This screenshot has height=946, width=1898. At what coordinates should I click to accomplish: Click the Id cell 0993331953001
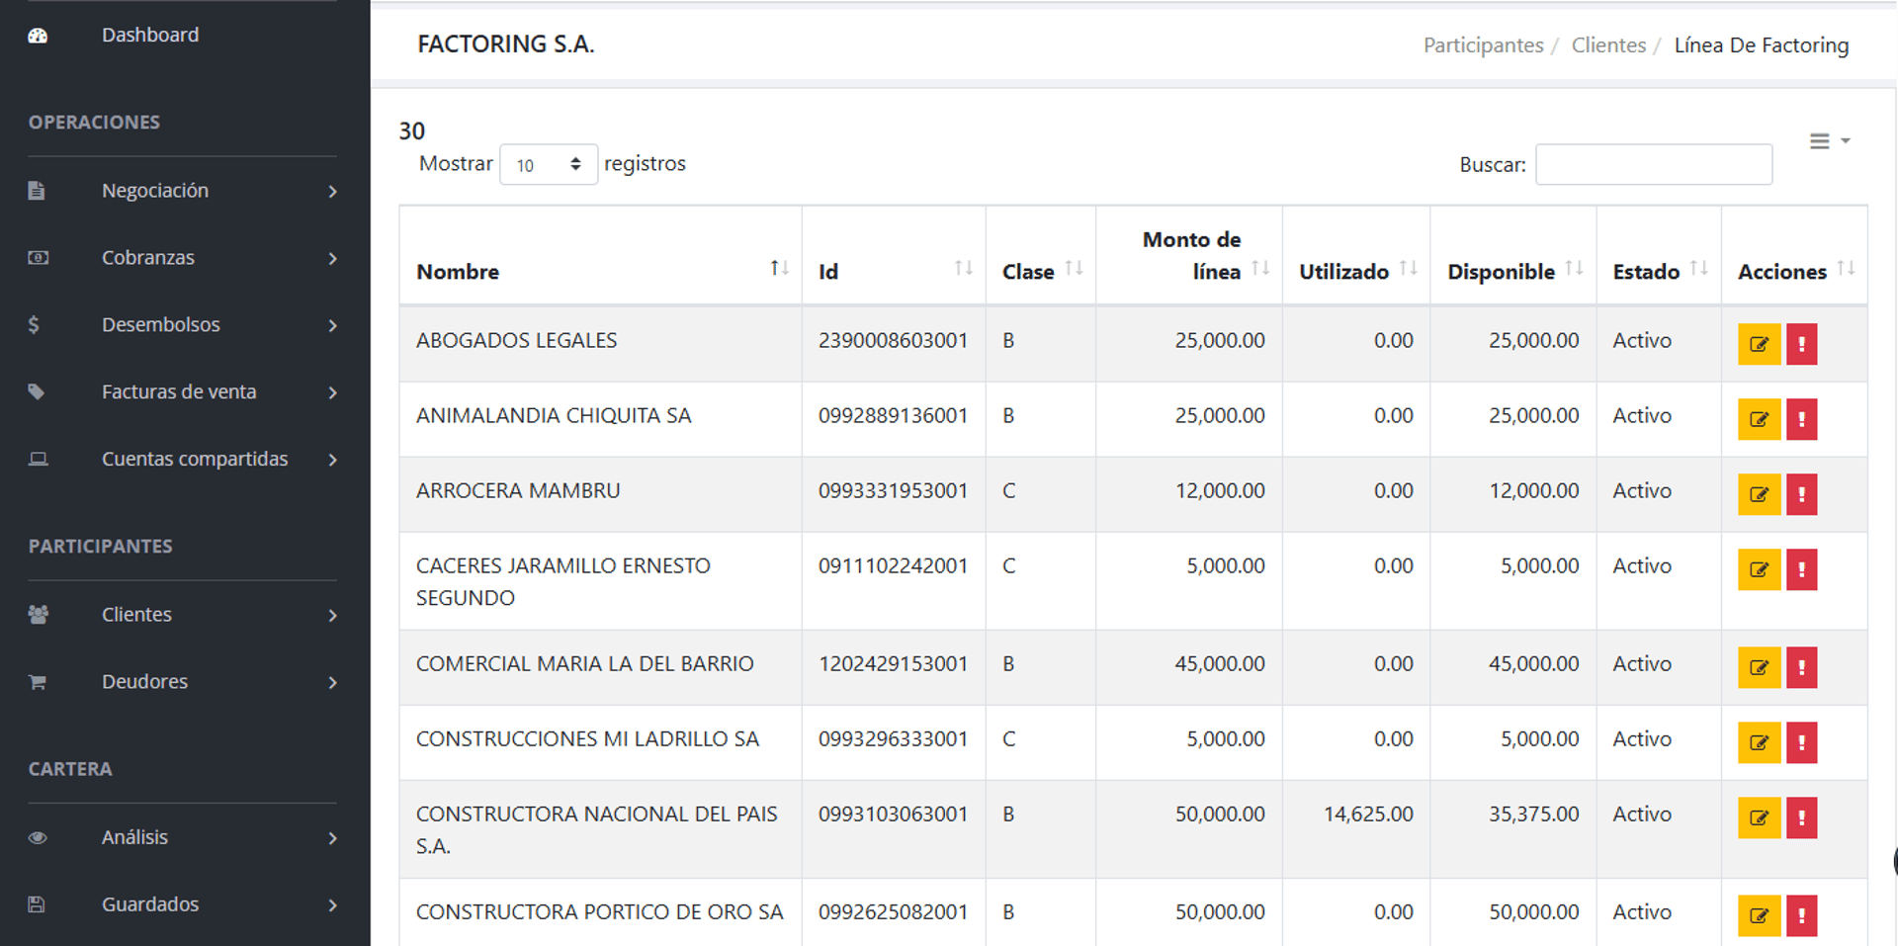[x=893, y=491]
